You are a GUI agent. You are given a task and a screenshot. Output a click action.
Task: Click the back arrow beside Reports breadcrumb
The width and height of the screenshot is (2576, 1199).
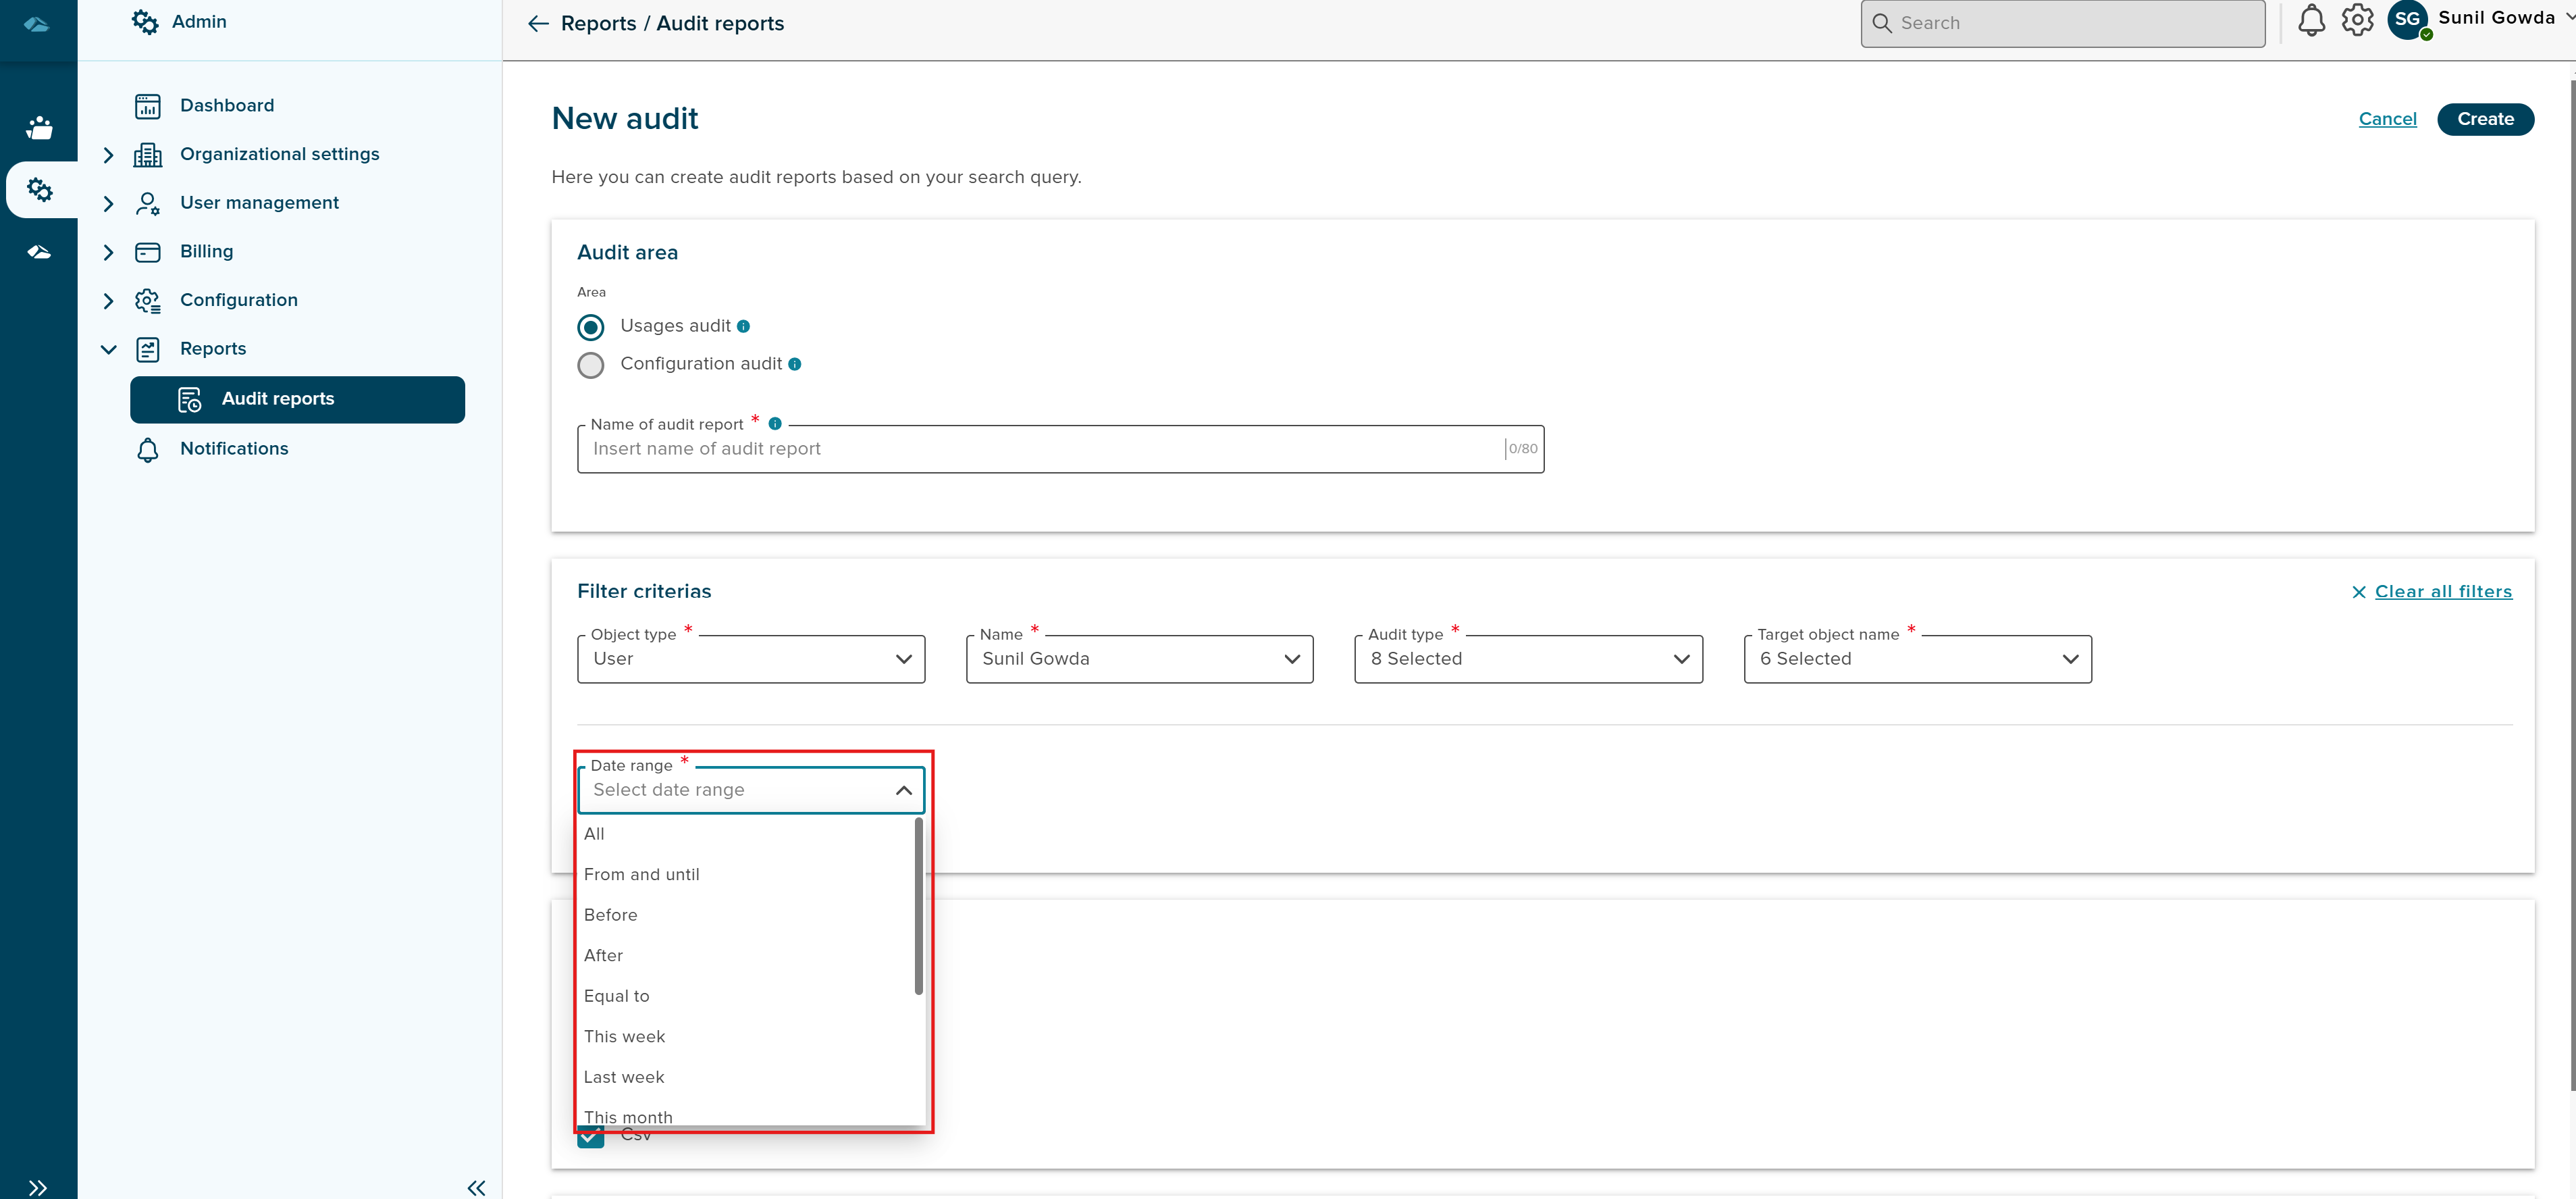pyautogui.click(x=538, y=24)
